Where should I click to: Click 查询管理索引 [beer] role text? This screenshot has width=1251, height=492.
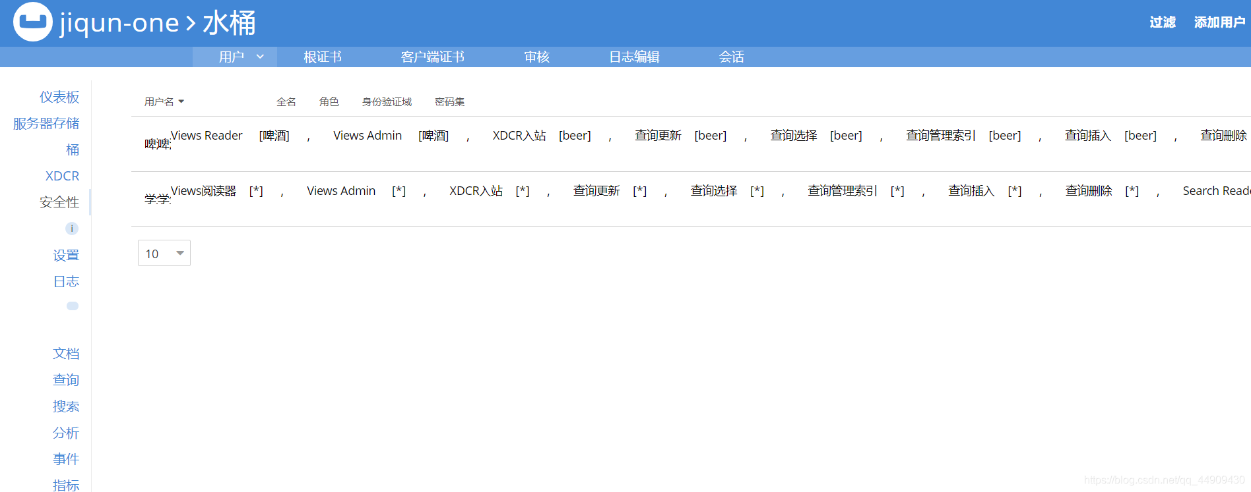(963, 135)
